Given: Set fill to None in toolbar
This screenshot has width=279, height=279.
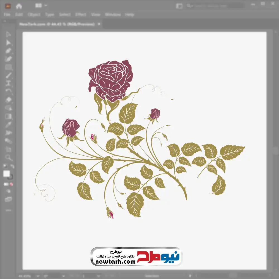Looking at the screenshot, I should [11, 184].
